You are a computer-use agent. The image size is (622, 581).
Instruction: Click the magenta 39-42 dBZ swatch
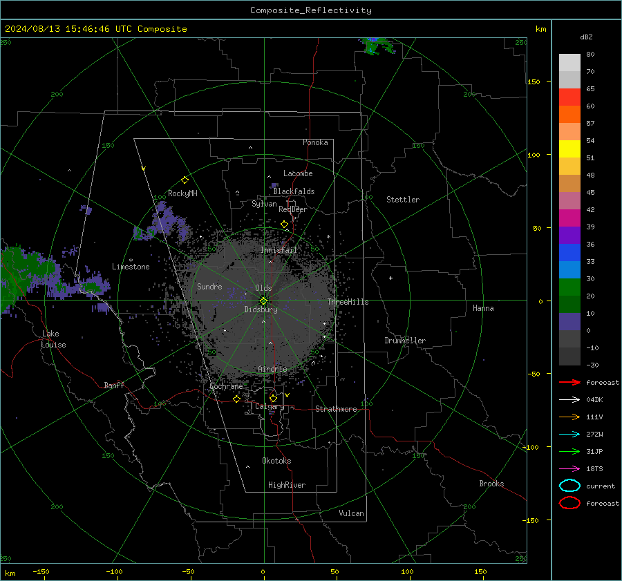569,218
